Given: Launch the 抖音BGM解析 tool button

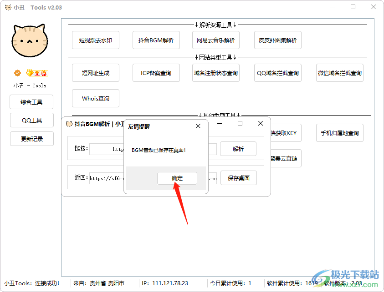Looking at the screenshot, I should (x=156, y=40).
